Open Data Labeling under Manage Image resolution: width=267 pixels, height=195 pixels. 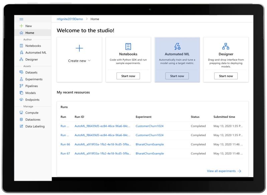(33, 126)
